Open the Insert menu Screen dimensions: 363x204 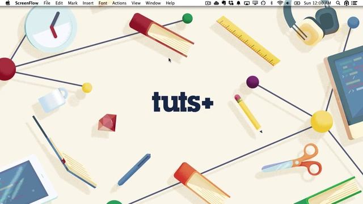(88, 3)
